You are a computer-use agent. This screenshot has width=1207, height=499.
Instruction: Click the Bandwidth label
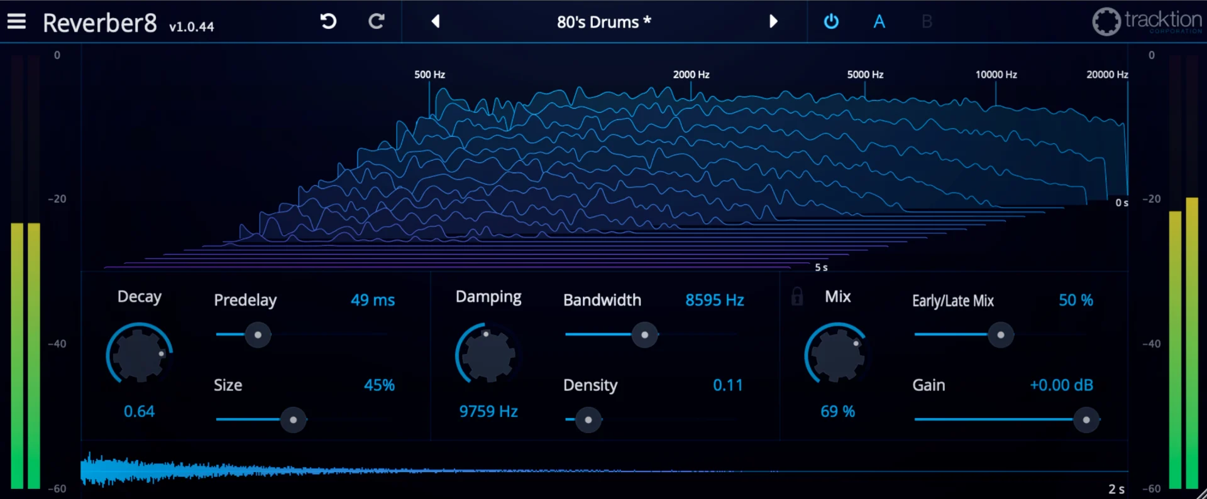pyautogui.click(x=602, y=300)
